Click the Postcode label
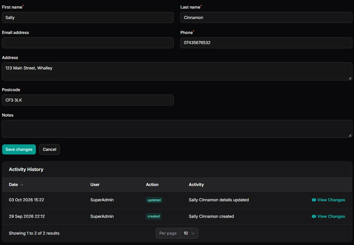The image size is (354, 245). pyautogui.click(x=11, y=90)
